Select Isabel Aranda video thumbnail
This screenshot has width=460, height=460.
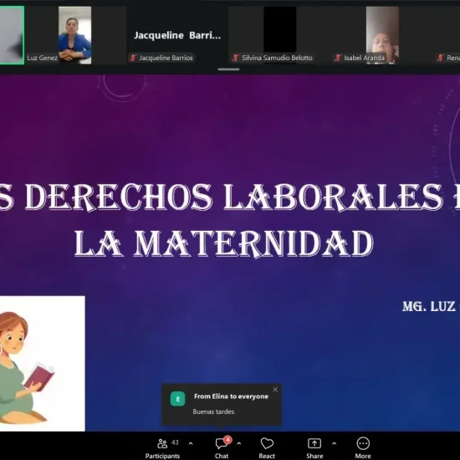tap(382, 35)
